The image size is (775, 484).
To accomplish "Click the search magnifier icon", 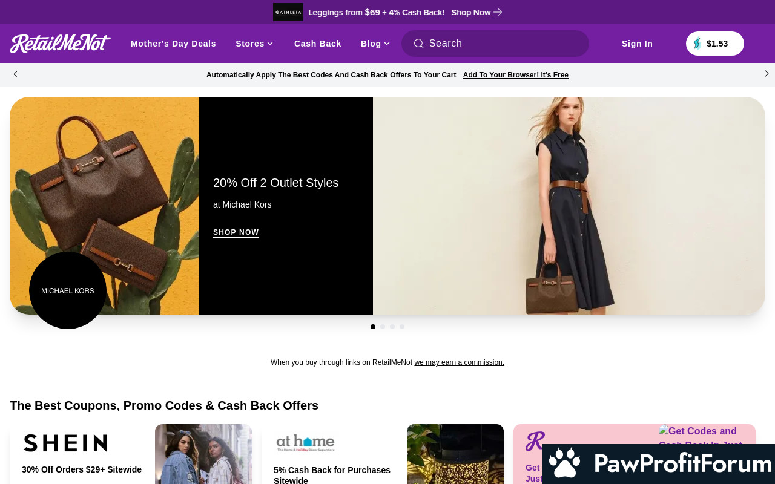I will 418,44.
